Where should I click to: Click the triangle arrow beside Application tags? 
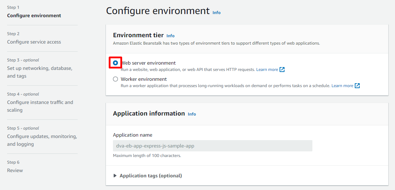point(115,176)
